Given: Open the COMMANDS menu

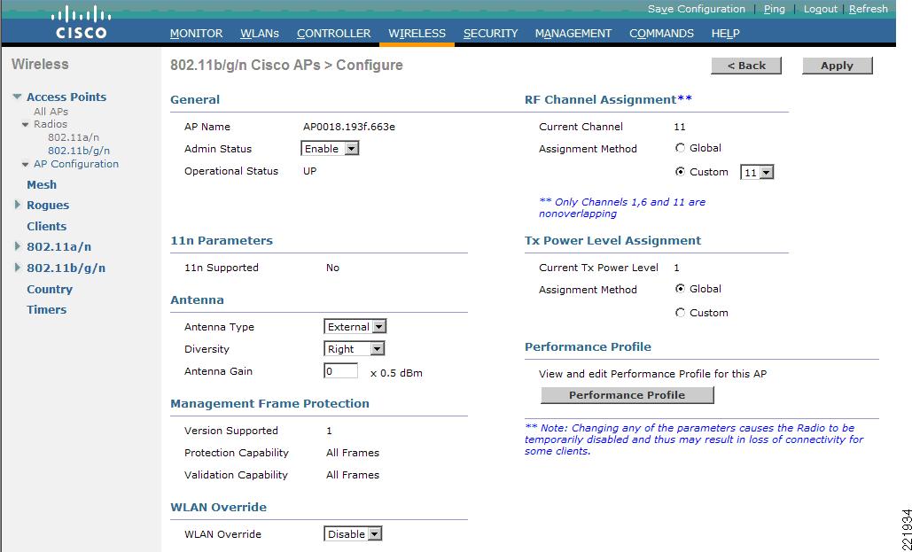Looking at the screenshot, I should 661,33.
